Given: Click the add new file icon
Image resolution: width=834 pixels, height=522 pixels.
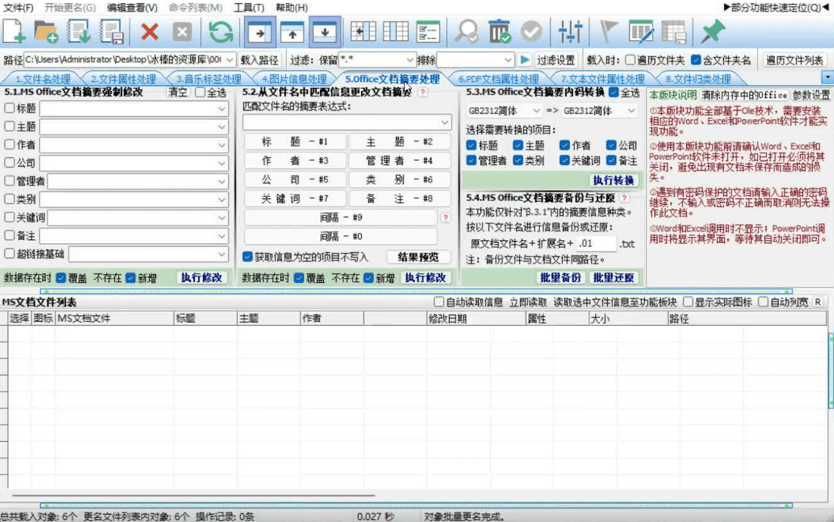Looking at the screenshot, I should 15,31.
